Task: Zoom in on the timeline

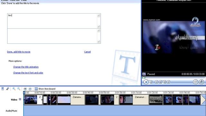Action: [x=14, y=89]
